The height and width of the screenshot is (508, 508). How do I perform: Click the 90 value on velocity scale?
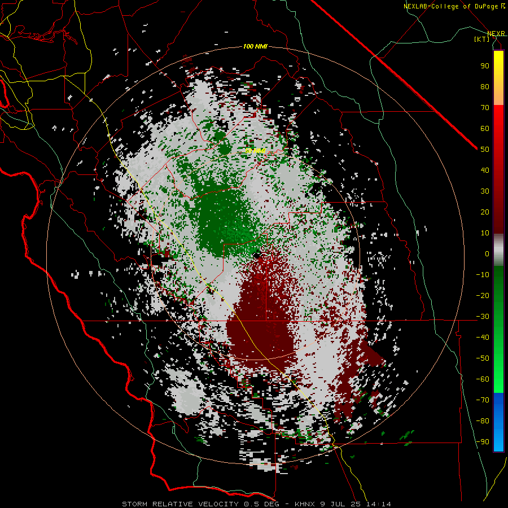[x=485, y=66]
